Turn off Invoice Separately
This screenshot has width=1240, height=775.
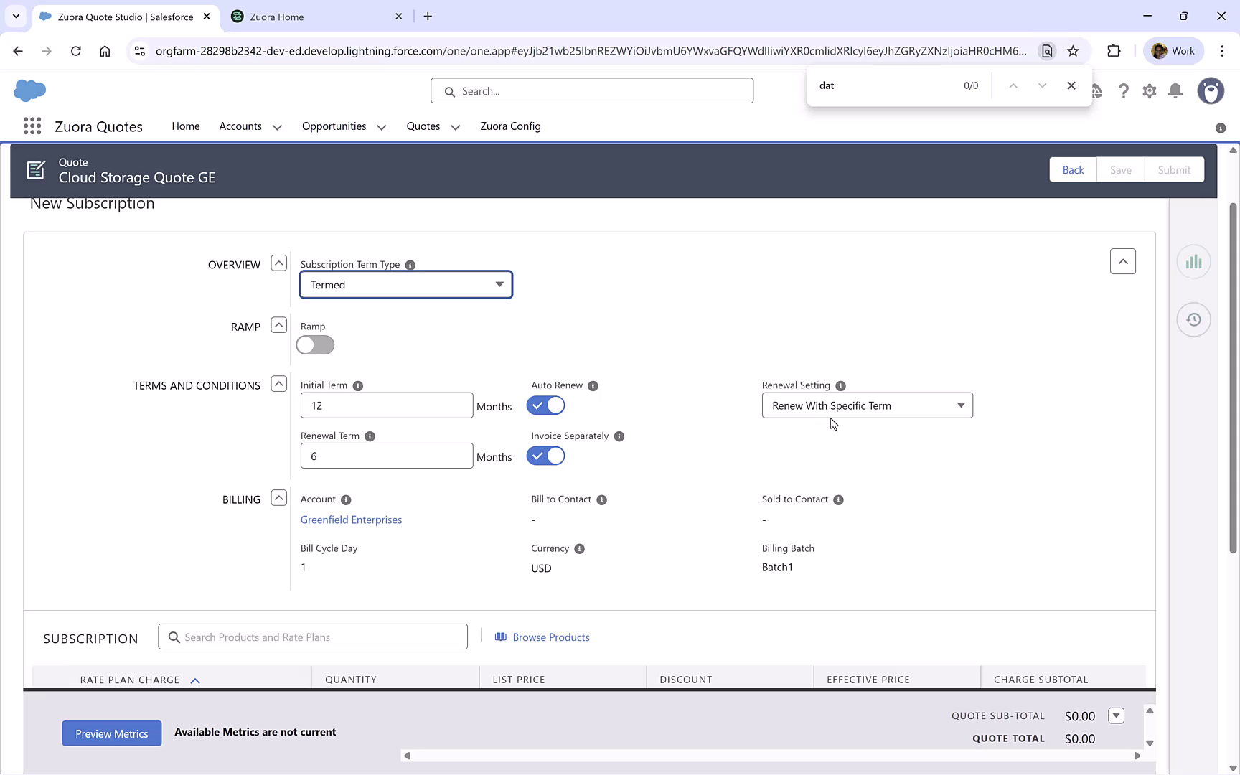pos(545,456)
